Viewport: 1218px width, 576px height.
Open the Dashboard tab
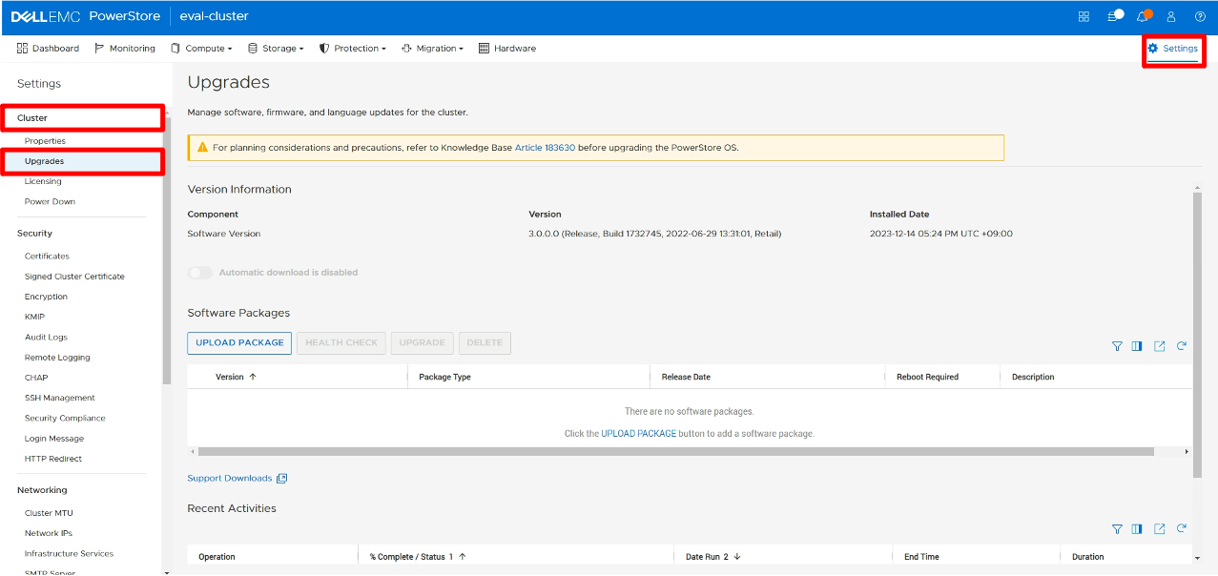click(48, 48)
